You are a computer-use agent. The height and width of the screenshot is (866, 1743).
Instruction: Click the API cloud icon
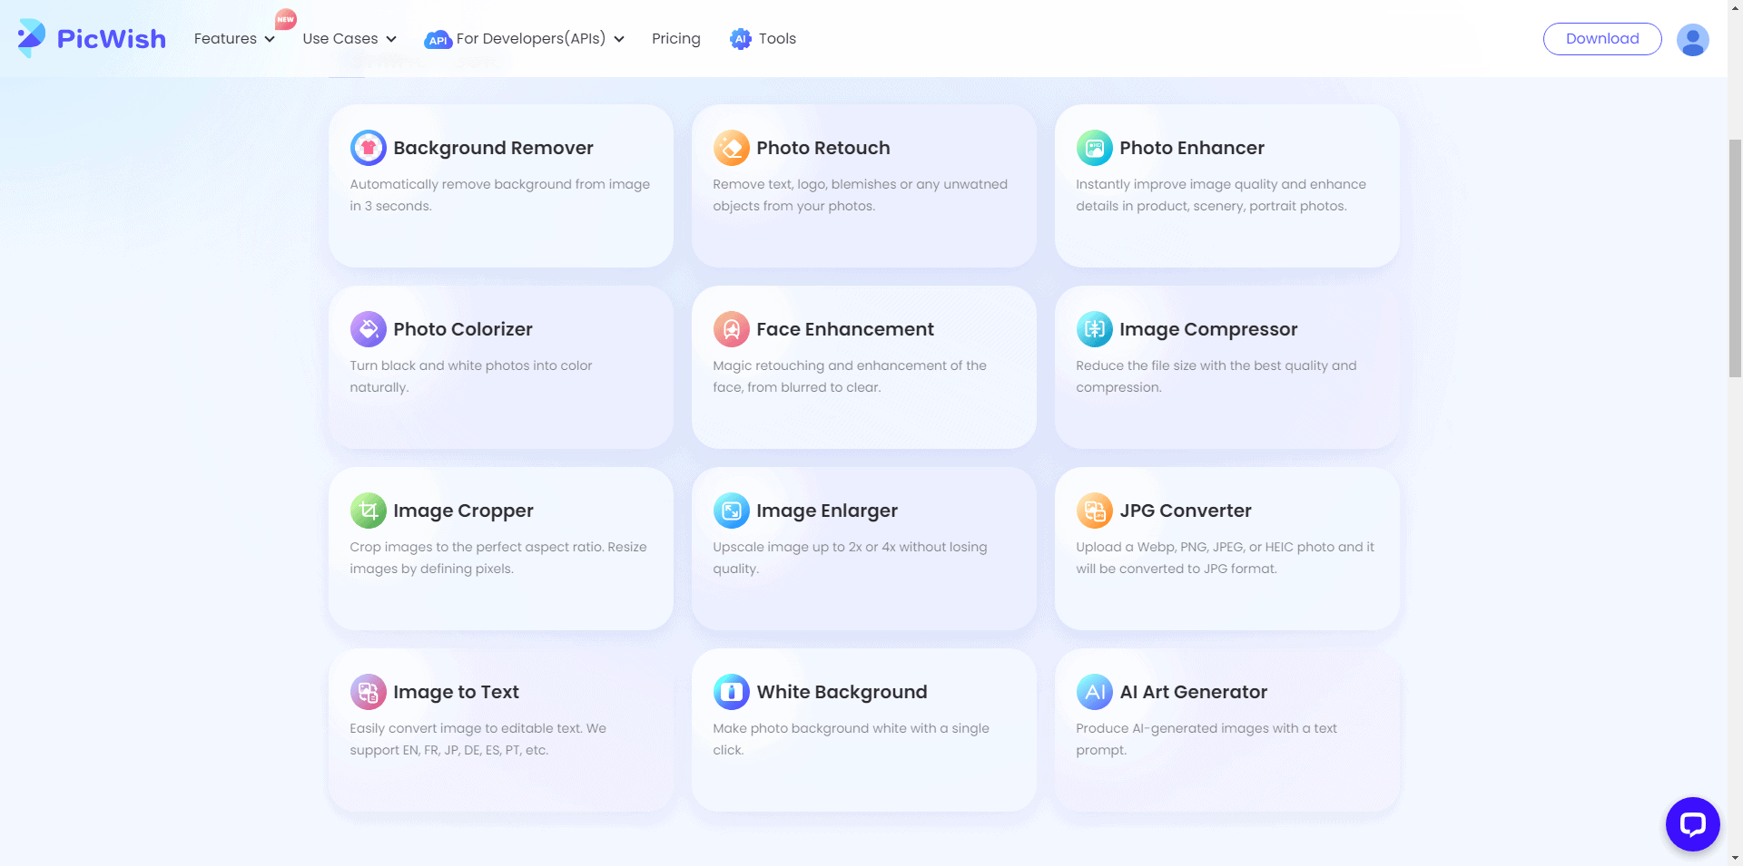tap(438, 39)
